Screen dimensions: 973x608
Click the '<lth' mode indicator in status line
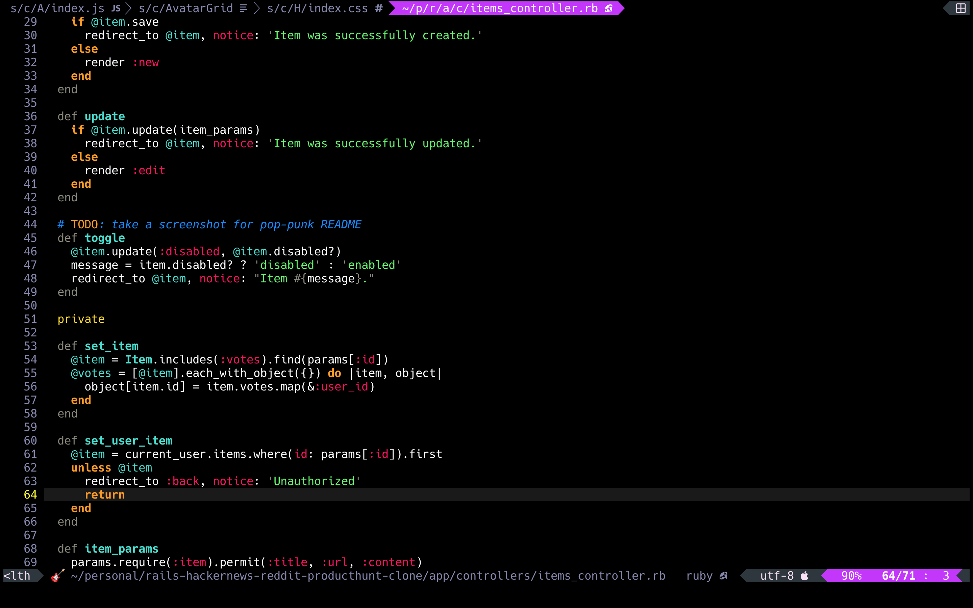(x=17, y=576)
